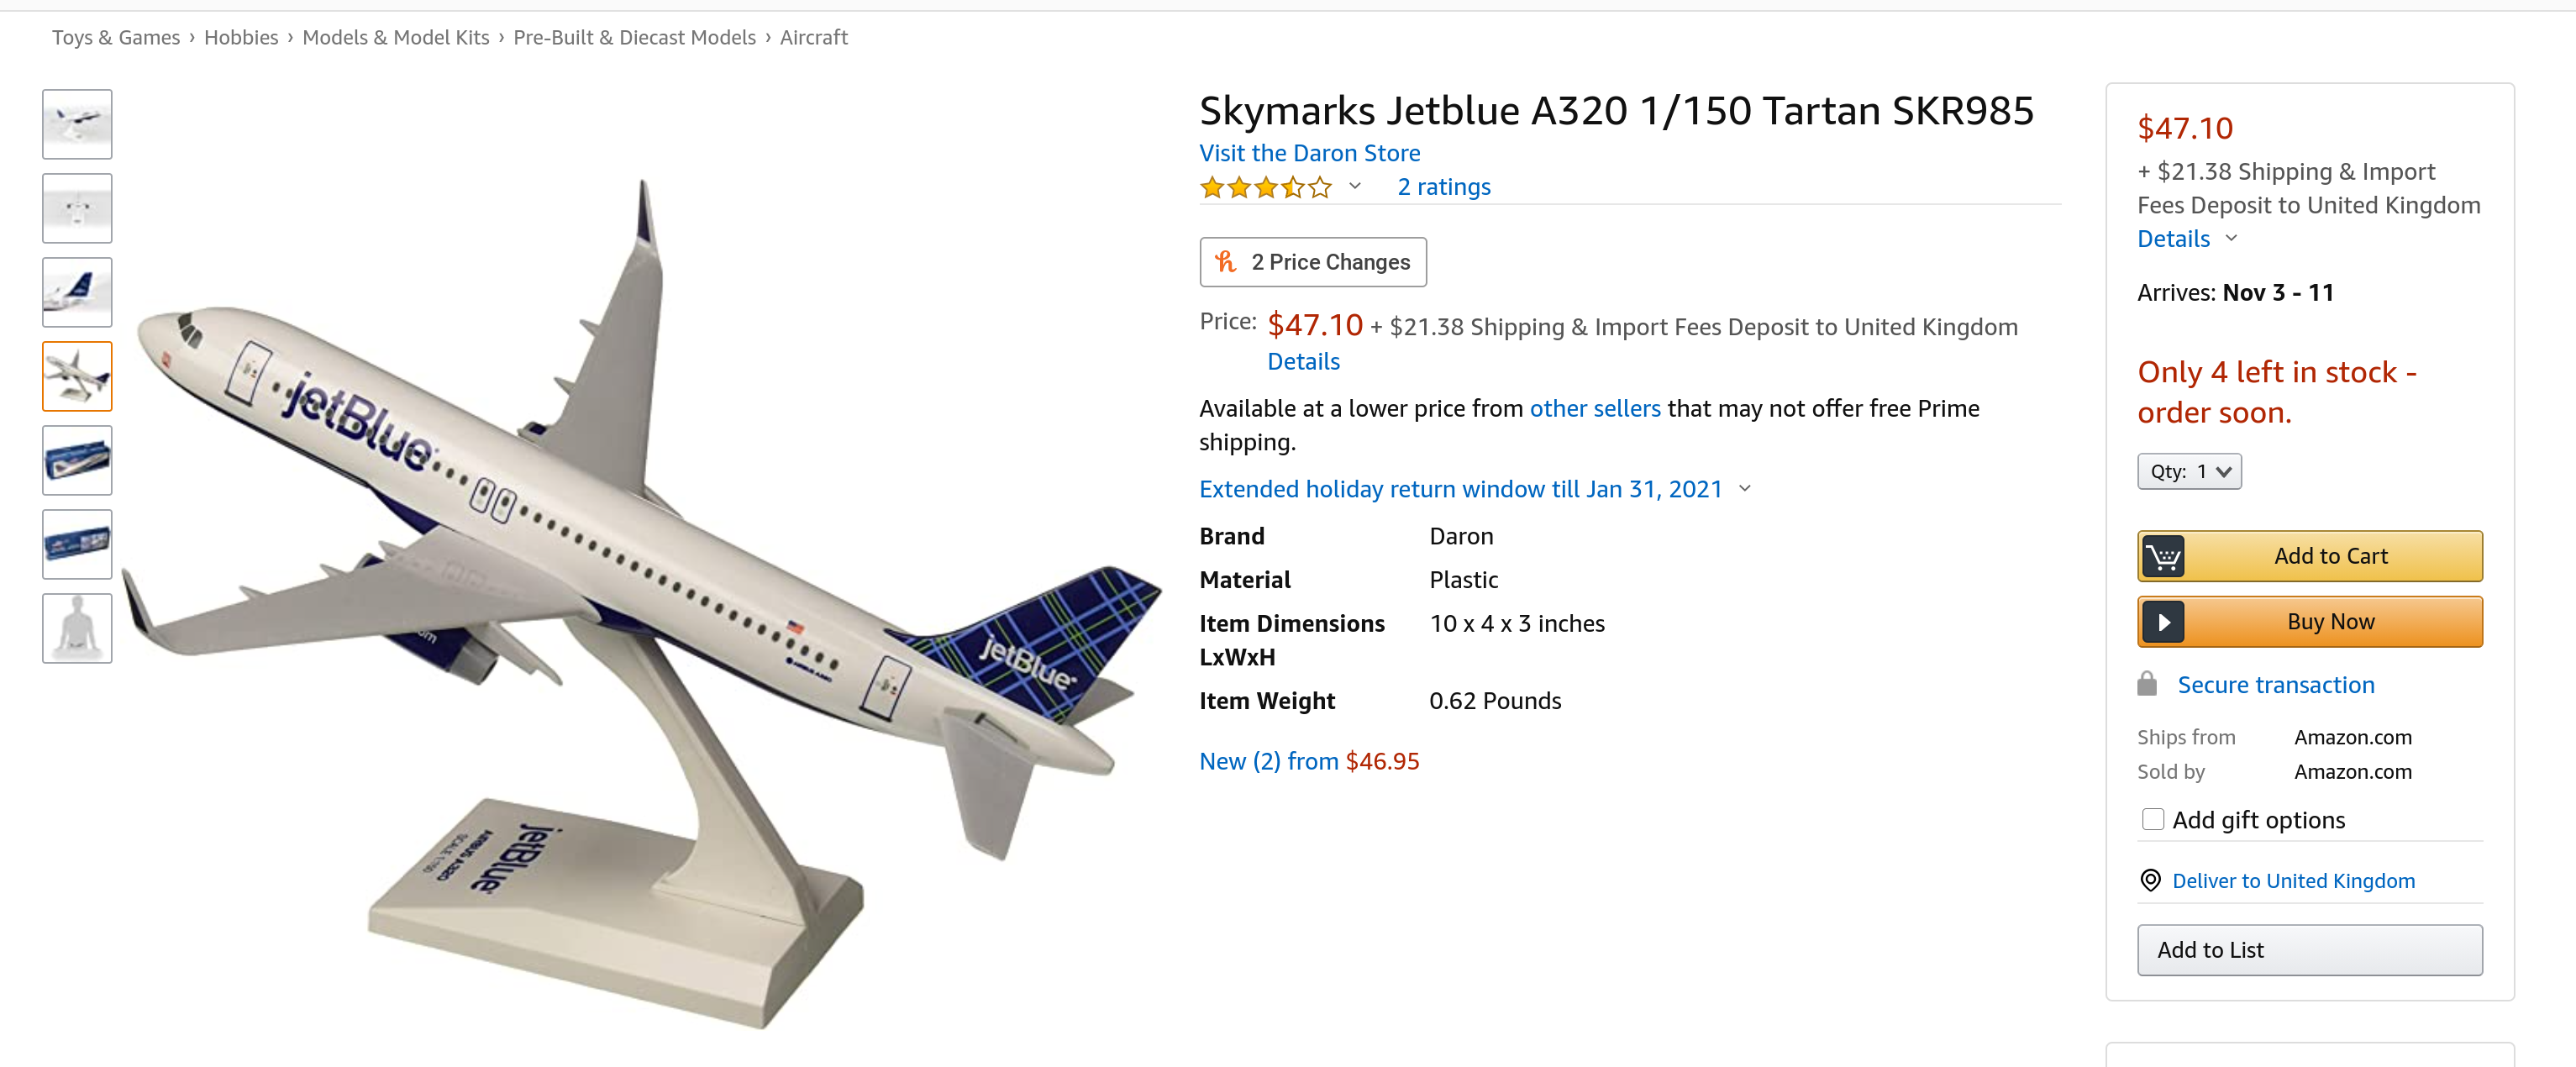Expand the star rating breakdown dropdown
The height and width of the screenshot is (1067, 2576).
pyautogui.click(x=1355, y=188)
